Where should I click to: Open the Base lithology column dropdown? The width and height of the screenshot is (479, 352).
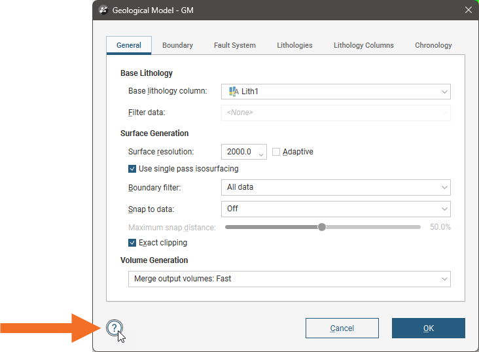(x=336, y=92)
